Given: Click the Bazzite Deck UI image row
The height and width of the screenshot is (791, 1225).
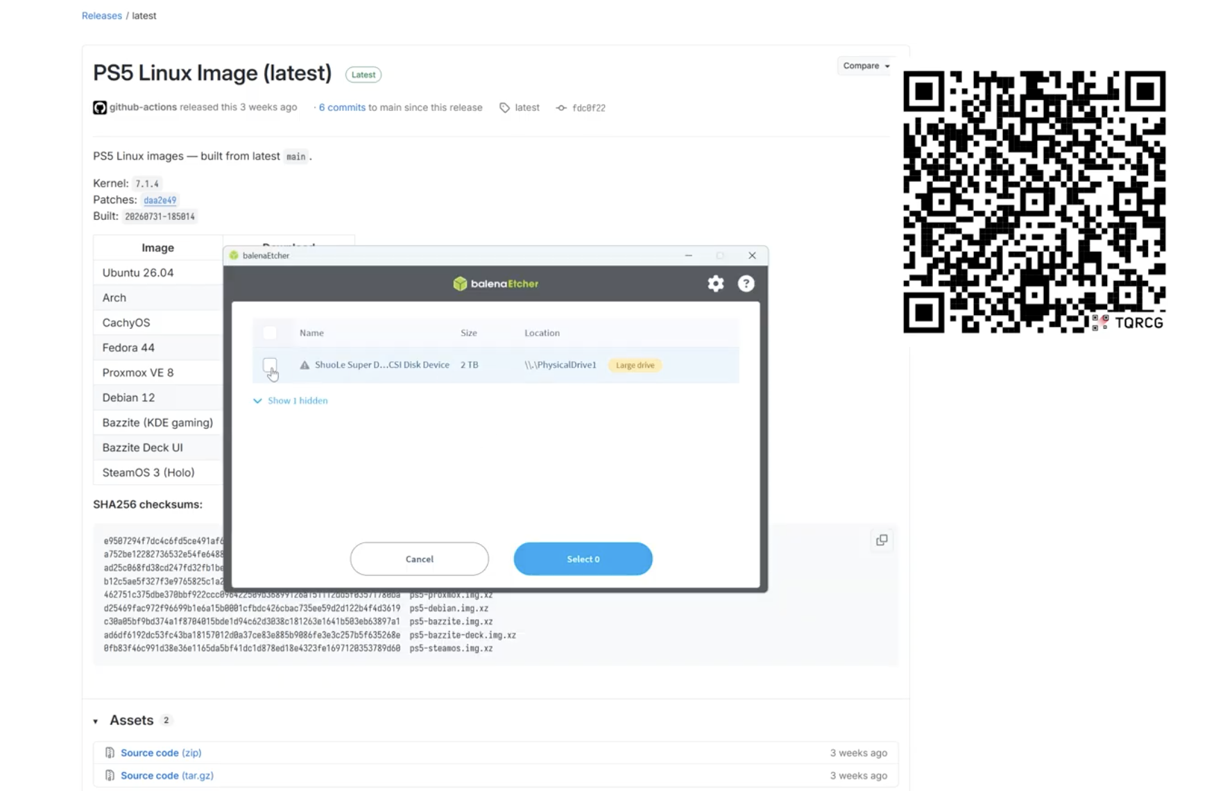Looking at the screenshot, I should click(x=158, y=448).
